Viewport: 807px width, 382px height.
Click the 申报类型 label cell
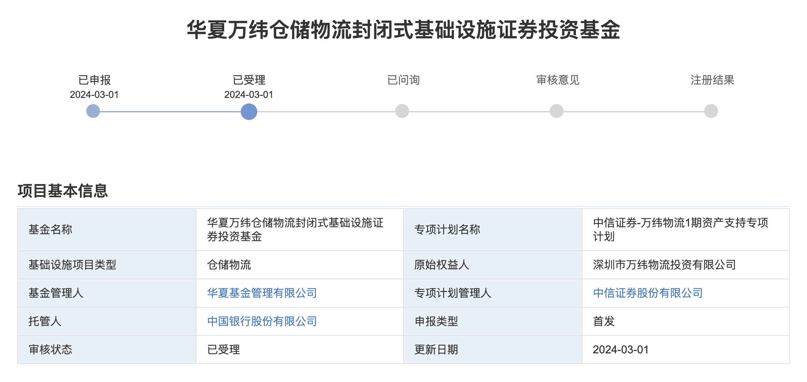pyautogui.click(x=493, y=321)
